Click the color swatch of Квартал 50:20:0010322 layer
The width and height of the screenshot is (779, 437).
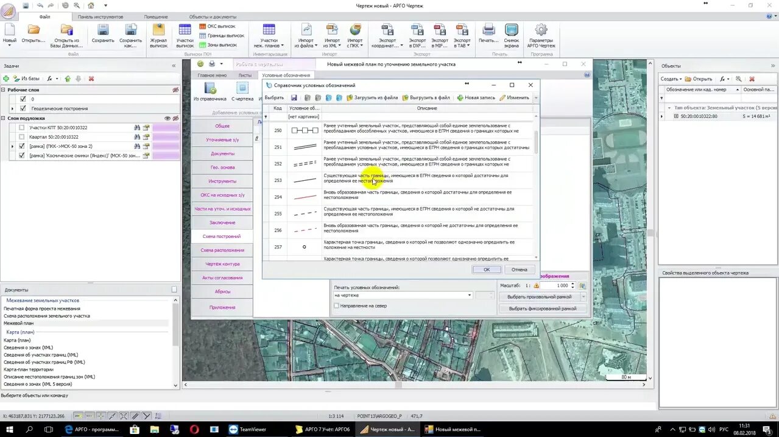[x=165, y=137]
